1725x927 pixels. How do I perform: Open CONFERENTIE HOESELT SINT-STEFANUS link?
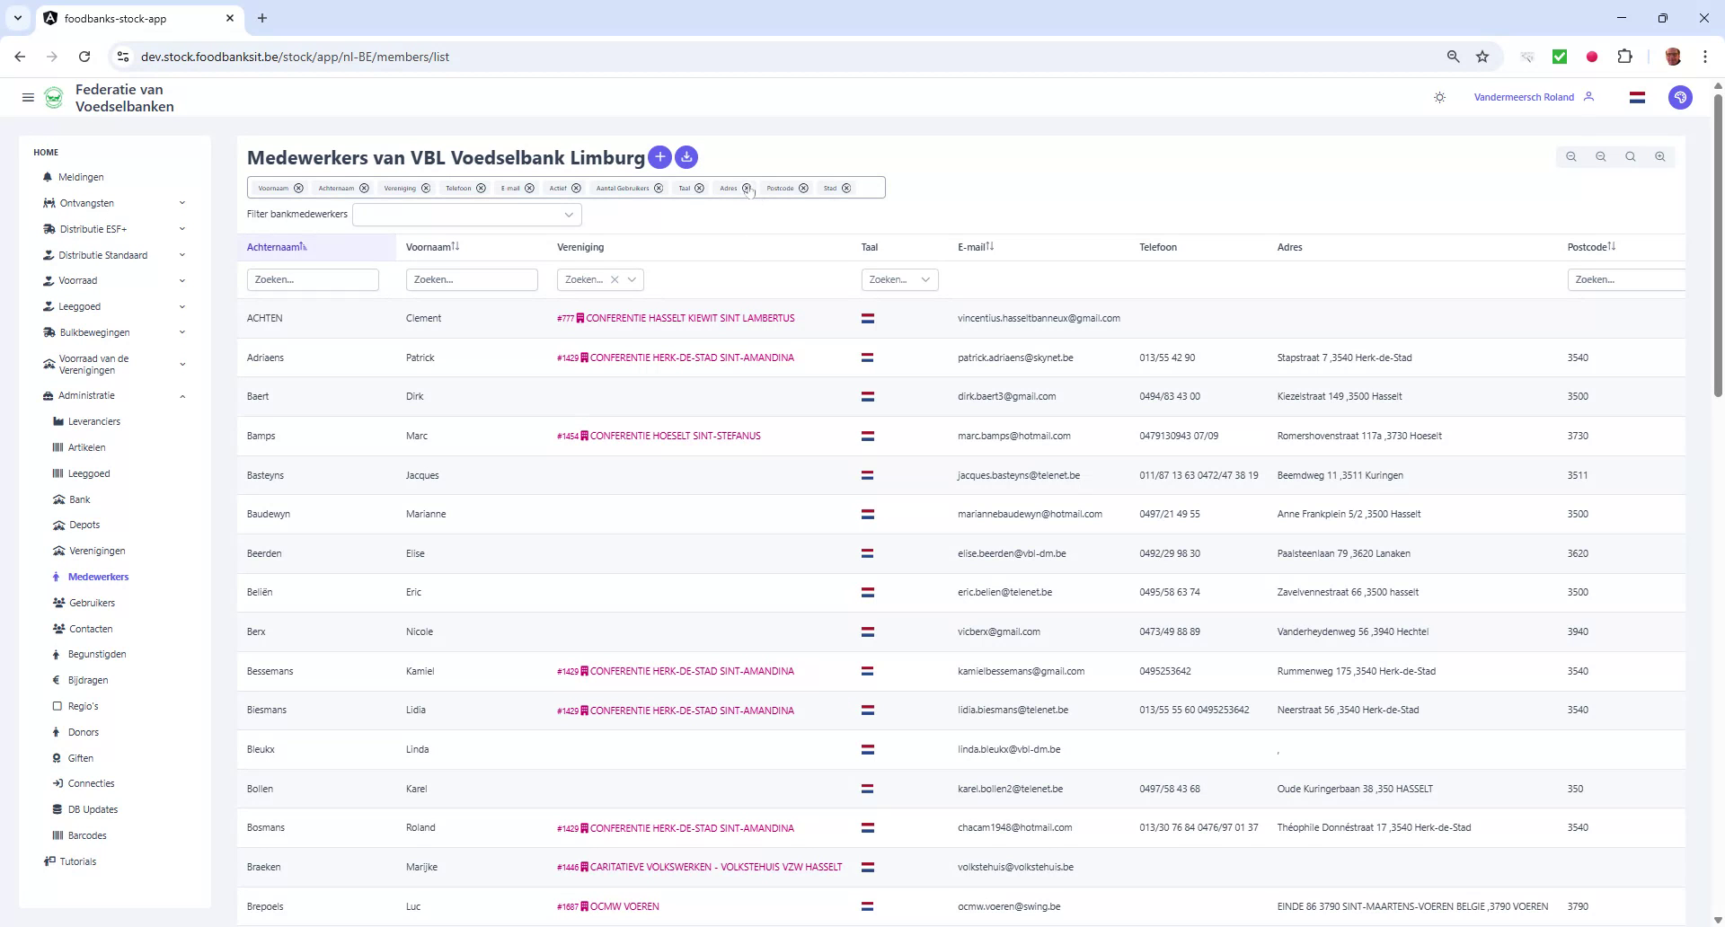(674, 436)
